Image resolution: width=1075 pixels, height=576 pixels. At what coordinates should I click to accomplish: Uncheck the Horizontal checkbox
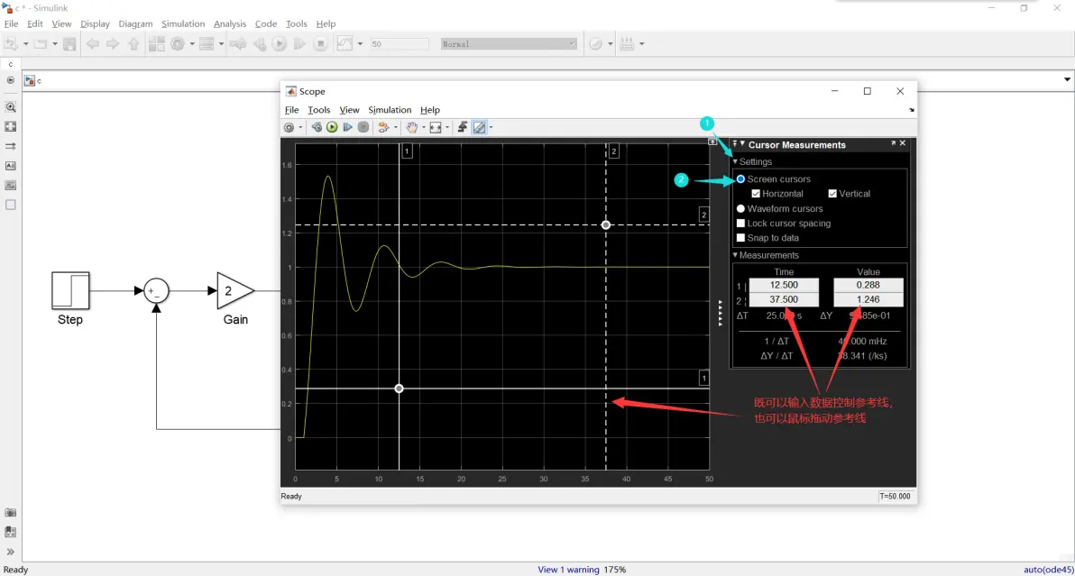coord(756,194)
